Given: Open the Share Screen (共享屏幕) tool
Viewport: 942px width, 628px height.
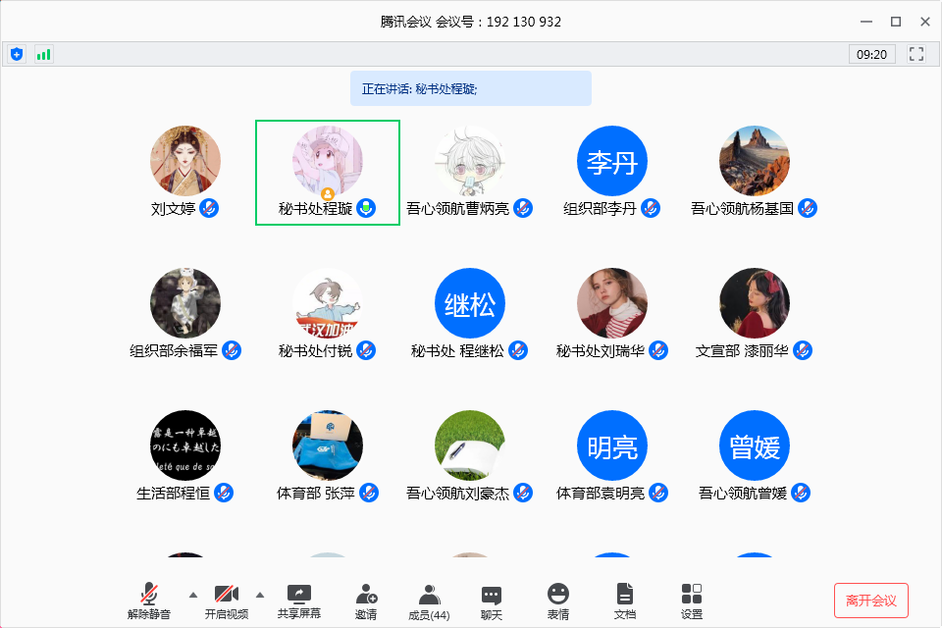Looking at the screenshot, I should pyautogui.click(x=298, y=601).
